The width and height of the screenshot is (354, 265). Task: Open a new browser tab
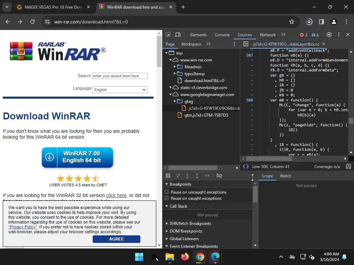point(183,7)
